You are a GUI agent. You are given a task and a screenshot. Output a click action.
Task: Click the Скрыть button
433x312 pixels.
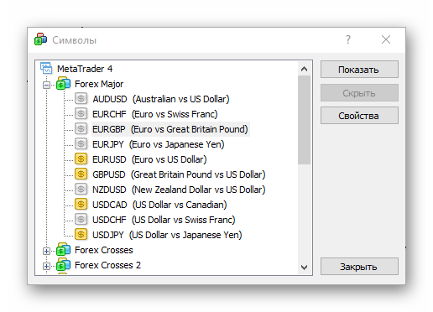(359, 93)
